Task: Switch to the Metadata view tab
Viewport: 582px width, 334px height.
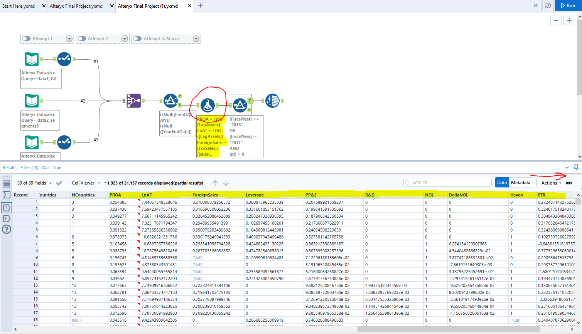Action: [x=520, y=183]
